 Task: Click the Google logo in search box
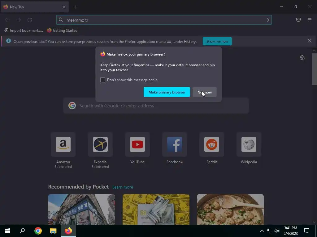click(x=72, y=106)
